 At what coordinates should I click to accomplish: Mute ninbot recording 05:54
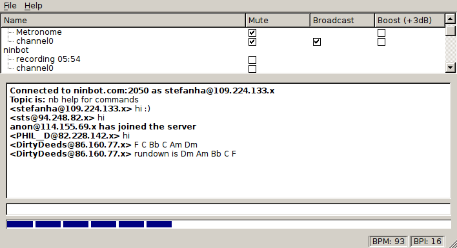[252, 60]
